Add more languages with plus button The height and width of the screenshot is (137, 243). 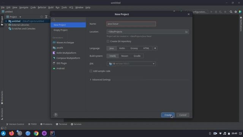155,48
